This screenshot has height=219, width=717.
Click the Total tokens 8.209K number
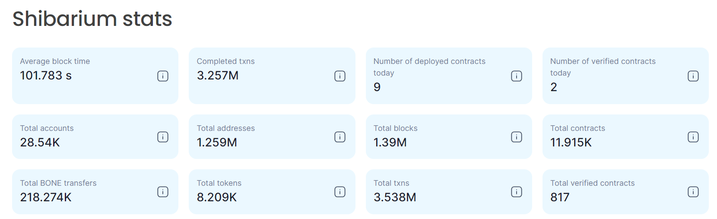coord(217,197)
